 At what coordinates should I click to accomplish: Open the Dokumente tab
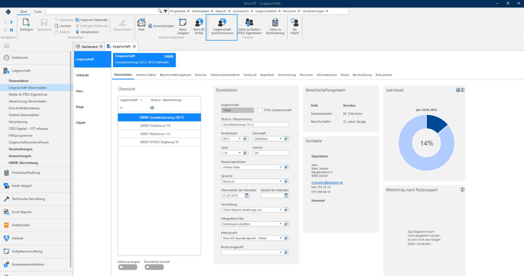(x=384, y=75)
